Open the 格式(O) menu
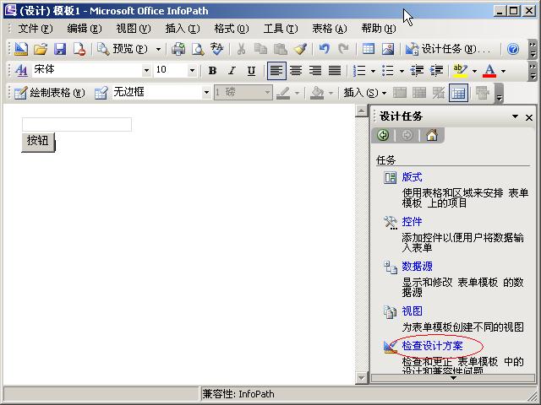Screen dimensions: 541x405 point(231,28)
